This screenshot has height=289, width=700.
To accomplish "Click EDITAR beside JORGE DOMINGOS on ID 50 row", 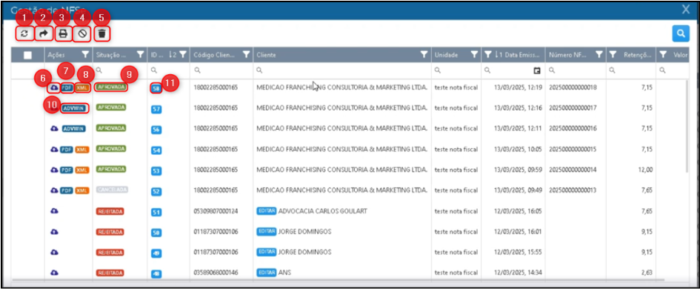I will pyautogui.click(x=267, y=231).
